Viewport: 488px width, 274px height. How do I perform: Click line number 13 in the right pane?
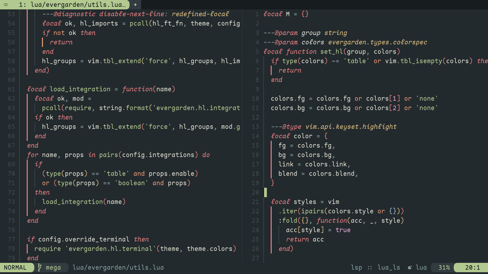click(255, 127)
